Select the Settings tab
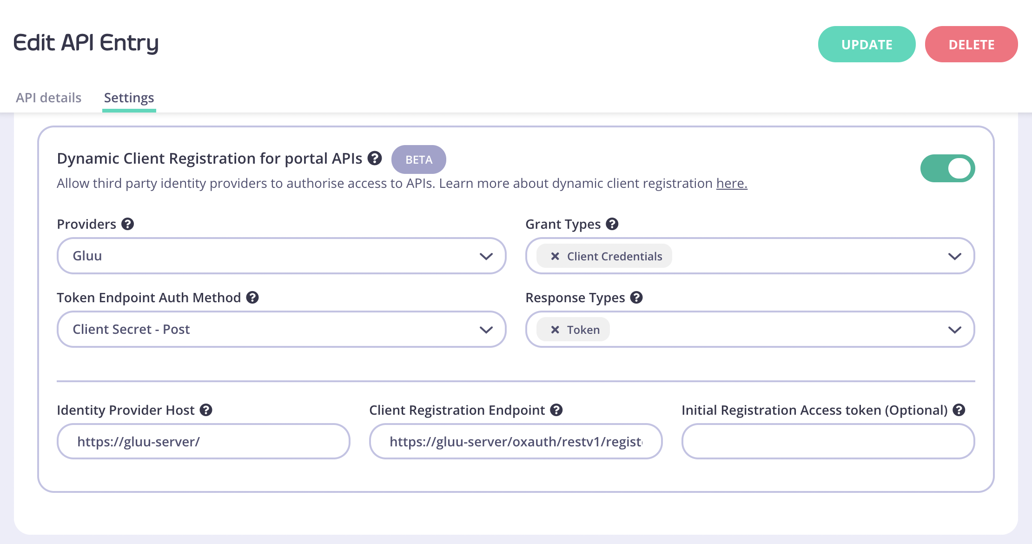The height and width of the screenshot is (544, 1032). tap(129, 98)
